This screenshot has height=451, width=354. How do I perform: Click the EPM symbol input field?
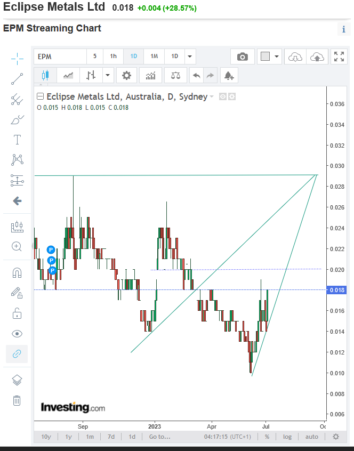pyautogui.click(x=60, y=57)
